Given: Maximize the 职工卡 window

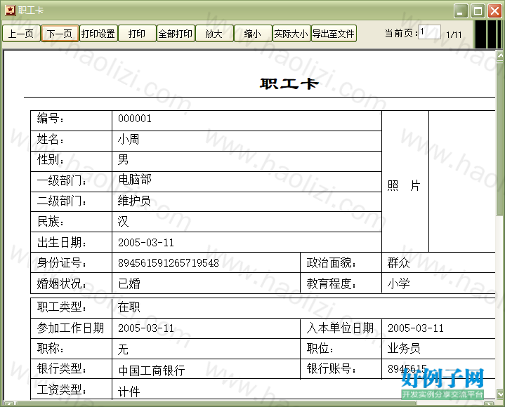Looking at the screenshot, I should [x=478, y=11].
